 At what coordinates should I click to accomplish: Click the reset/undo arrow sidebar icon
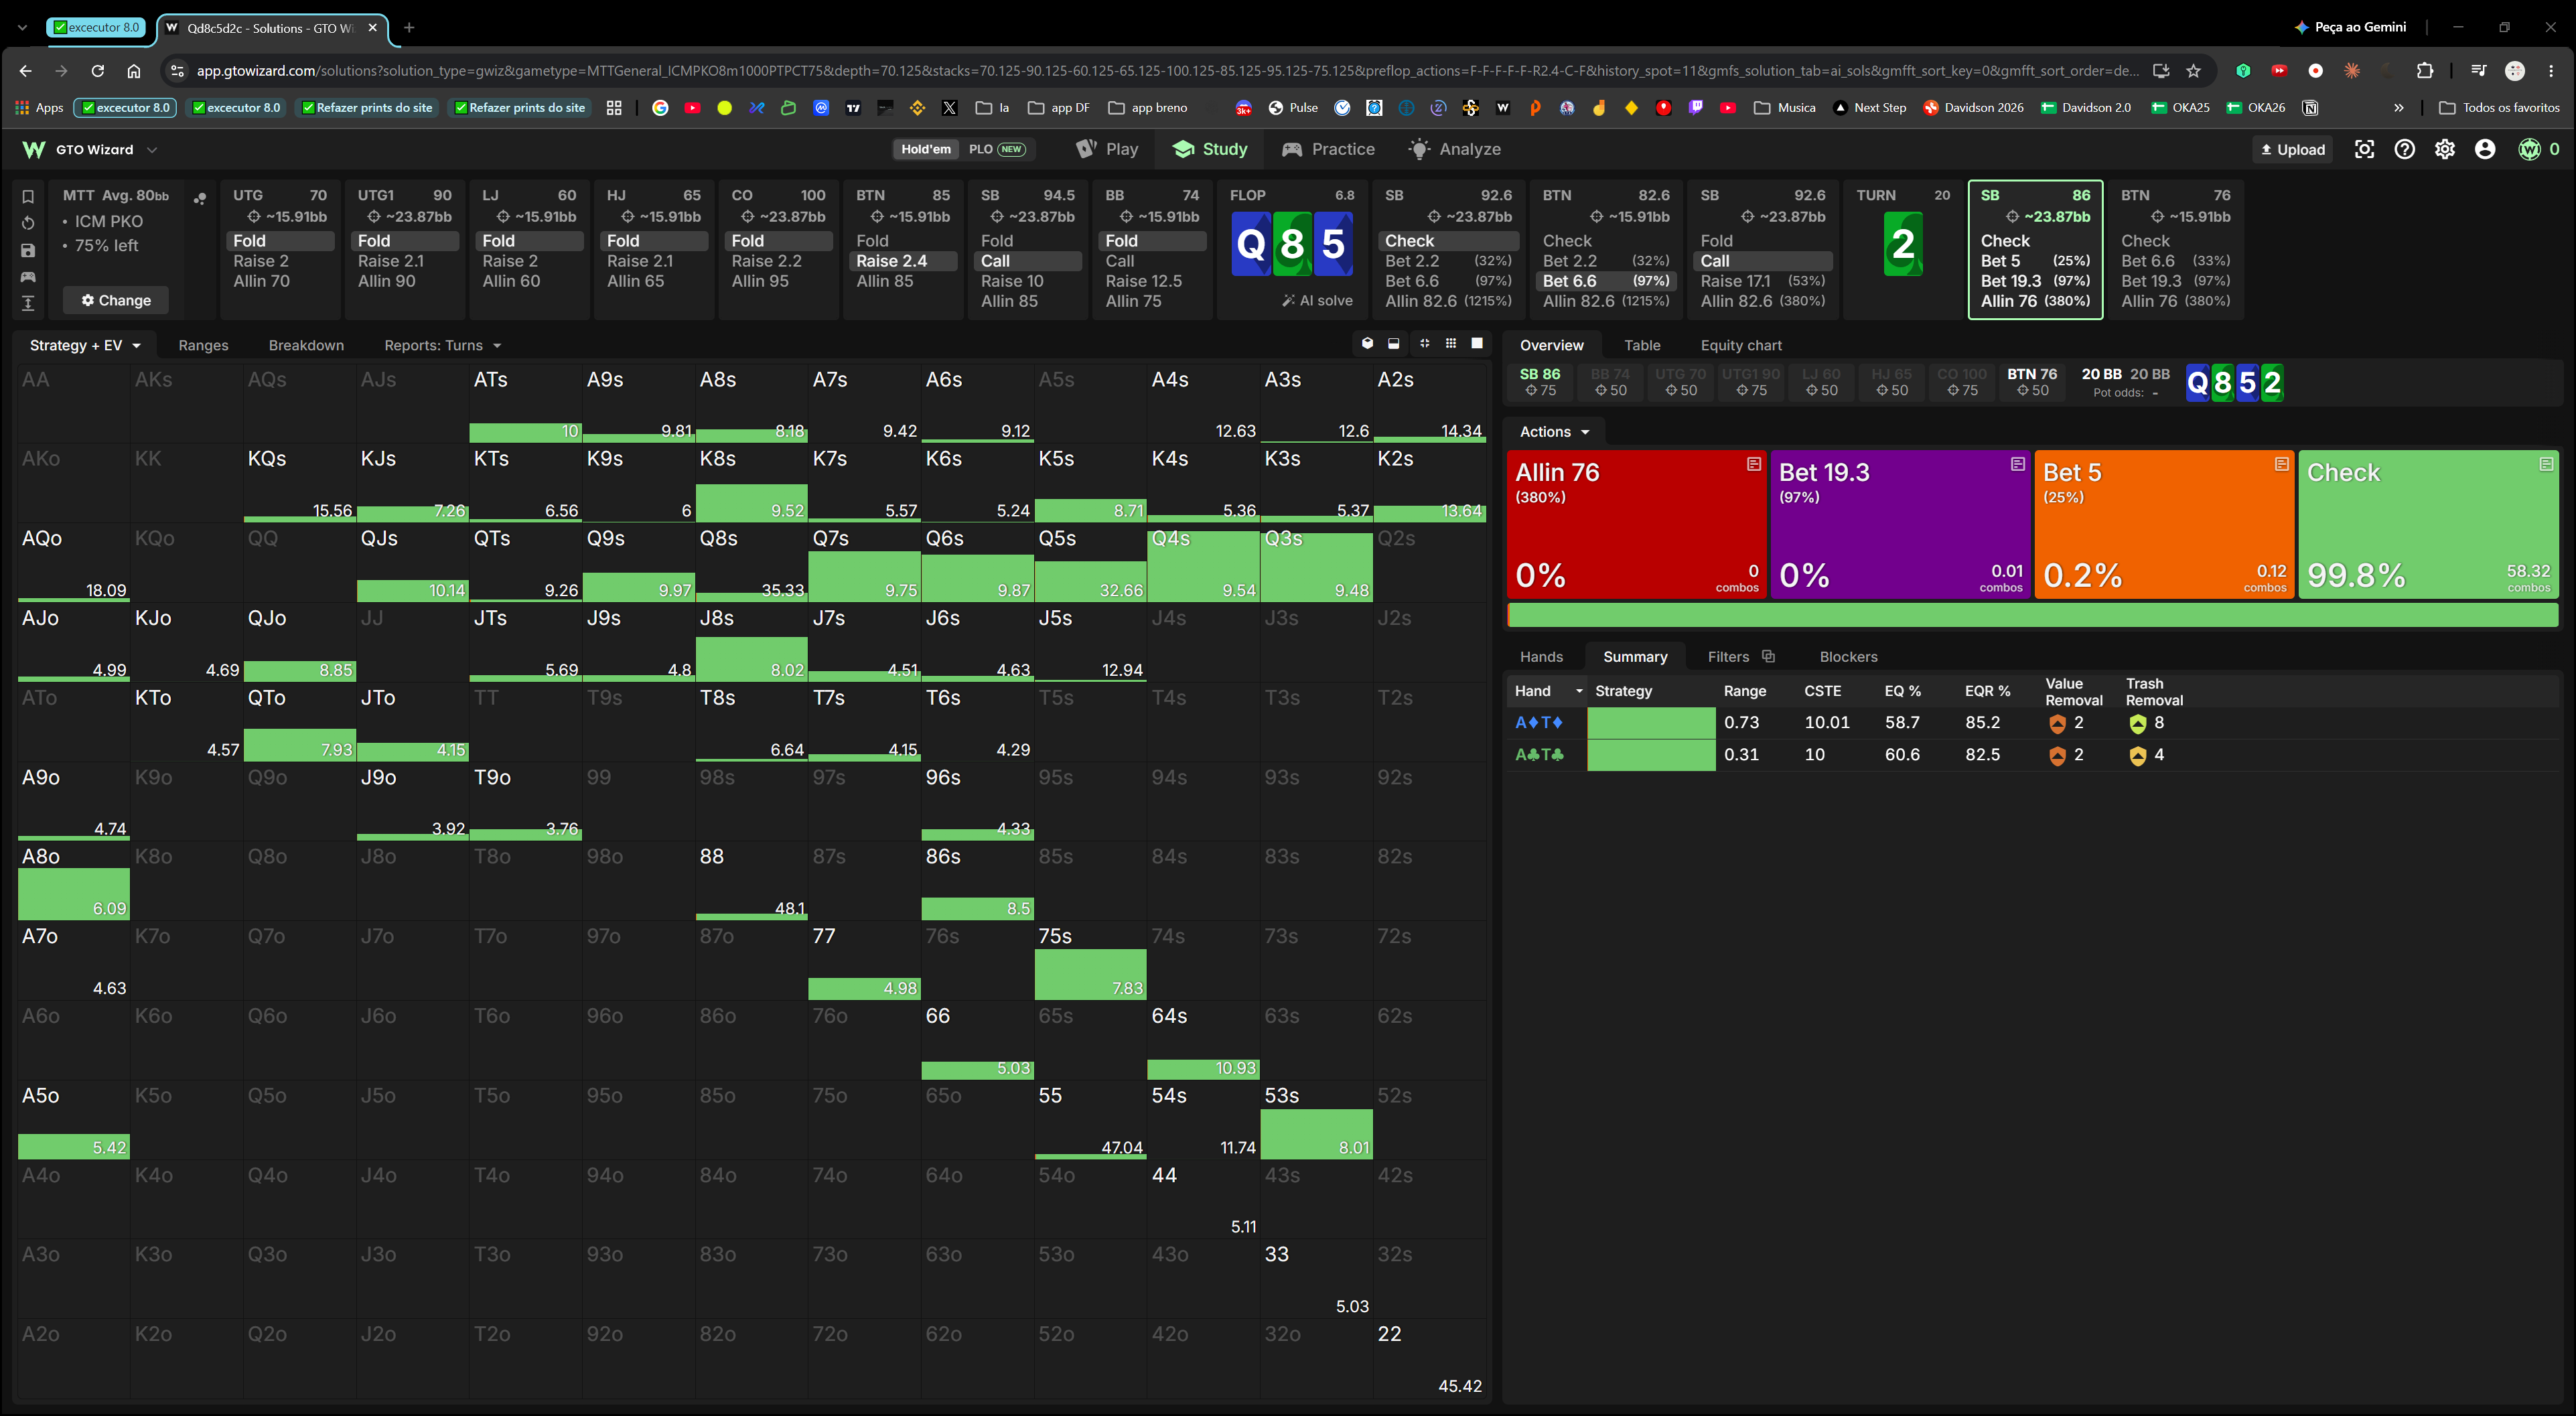(x=28, y=223)
